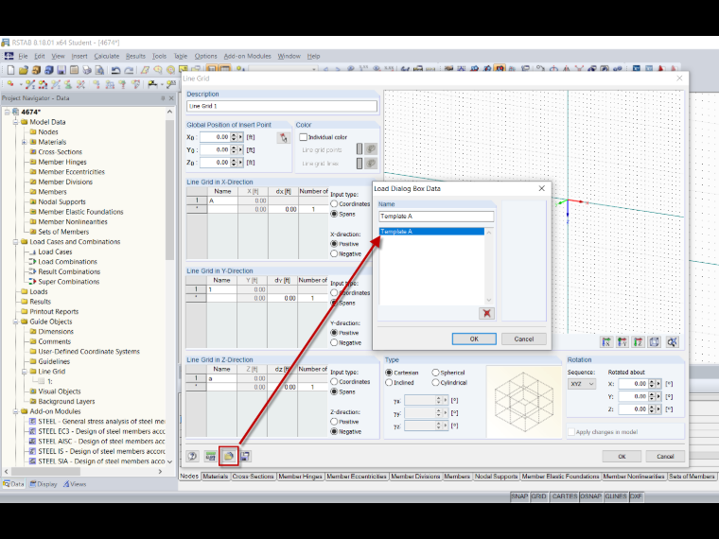The width and height of the screenshot is (719, 539).
Task: Click the Load dialog data folder icon
Action: click(x=228, y=456)
